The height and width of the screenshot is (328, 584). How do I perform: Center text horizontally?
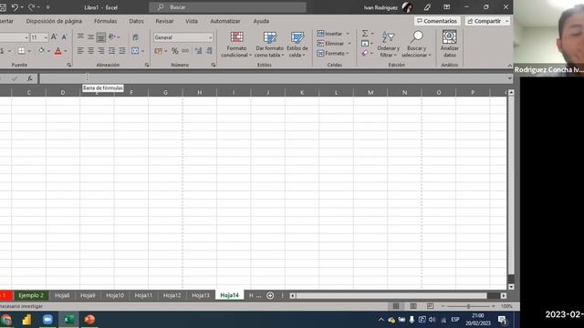[91, 51]
